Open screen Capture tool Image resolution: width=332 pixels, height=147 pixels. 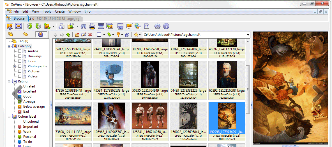point(120,26)
